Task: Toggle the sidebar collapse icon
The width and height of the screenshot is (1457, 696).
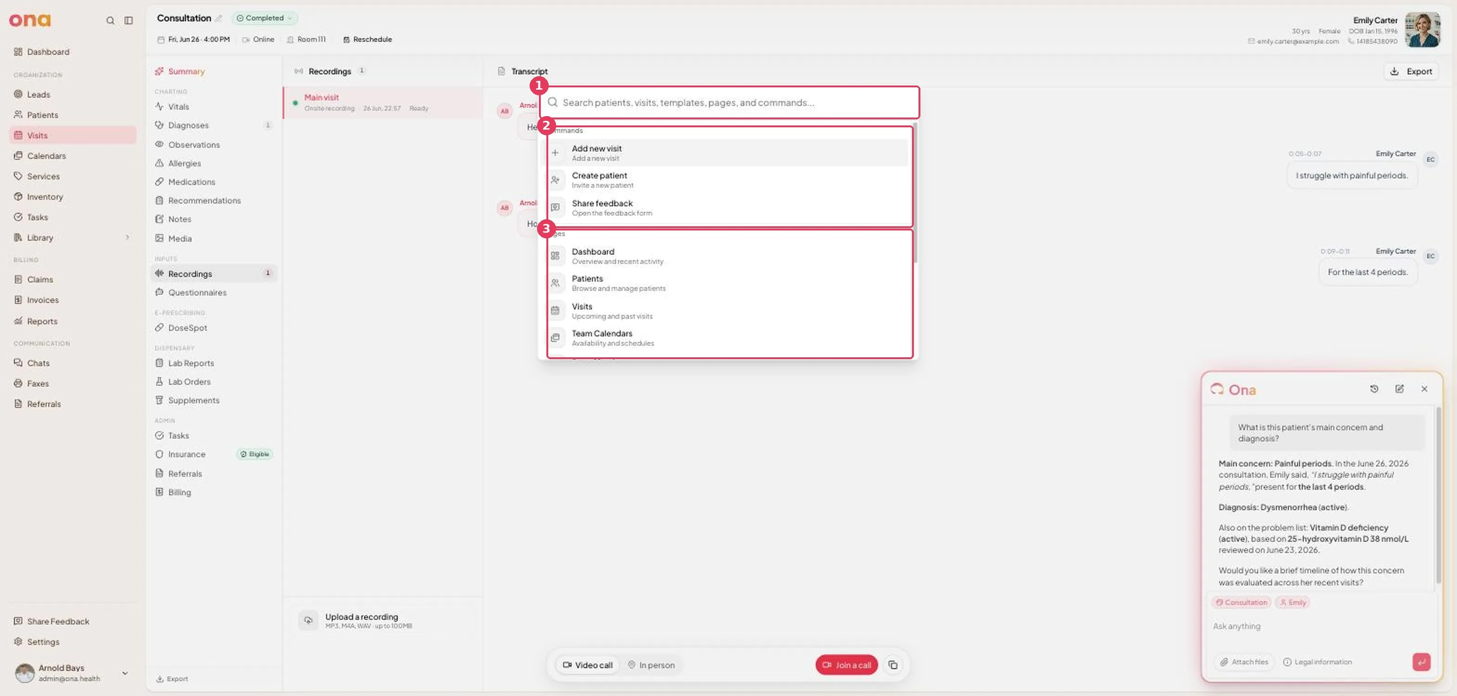Action: 129,20
